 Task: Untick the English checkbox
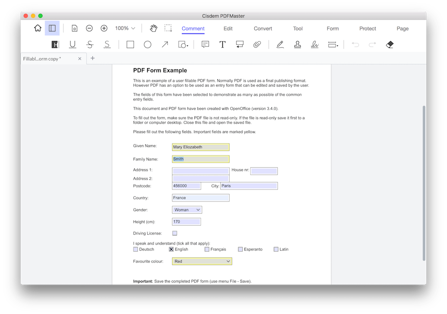(x=171, y=249)
